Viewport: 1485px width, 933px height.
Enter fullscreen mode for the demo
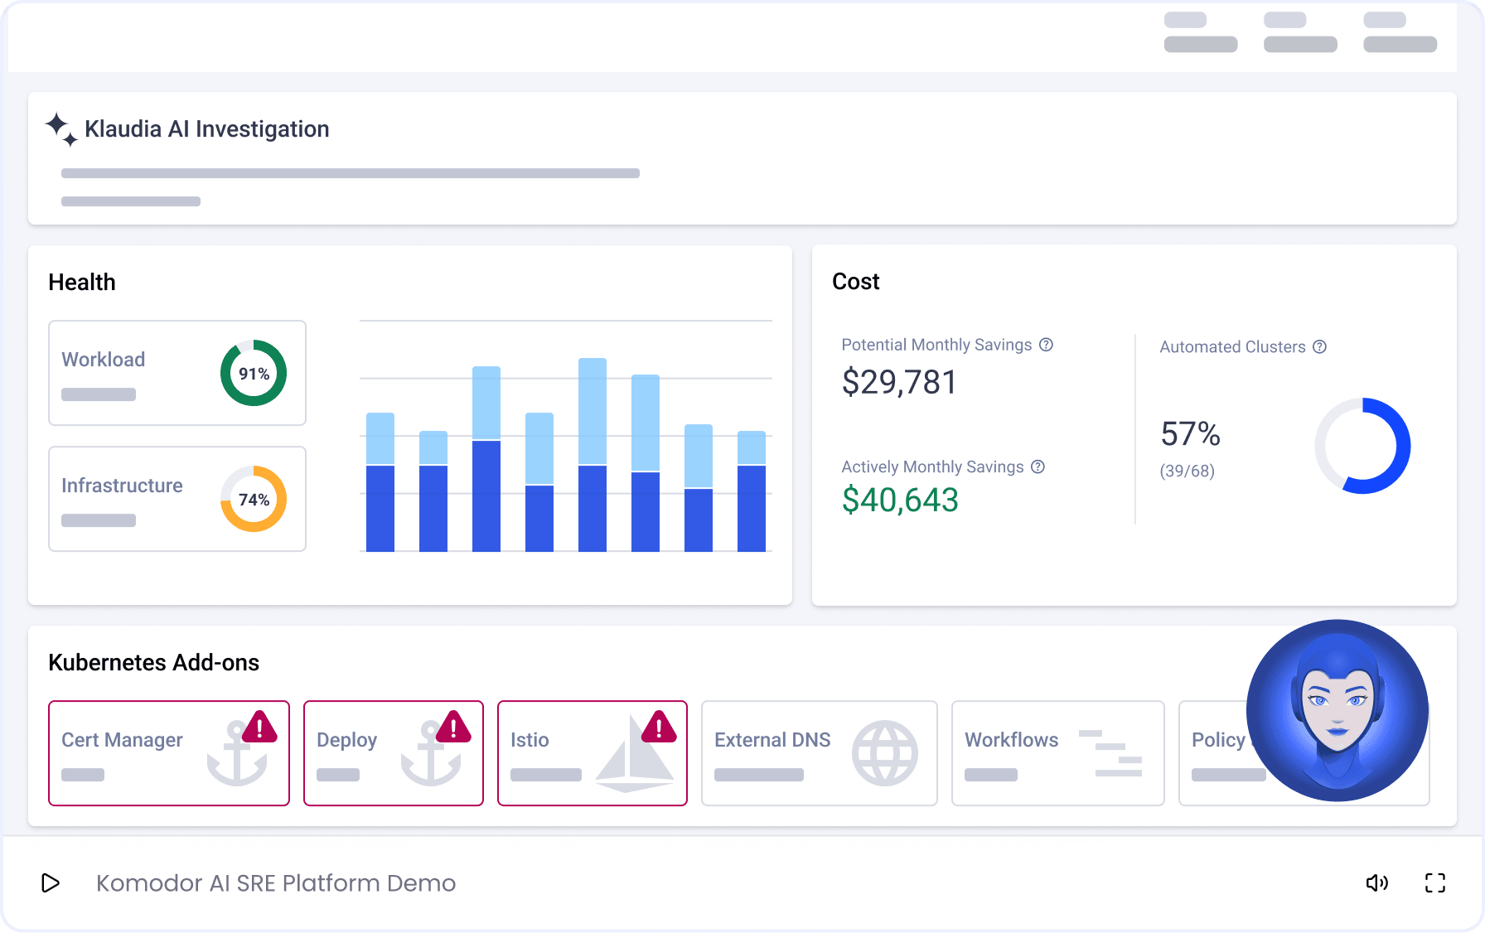[1434, 883]
